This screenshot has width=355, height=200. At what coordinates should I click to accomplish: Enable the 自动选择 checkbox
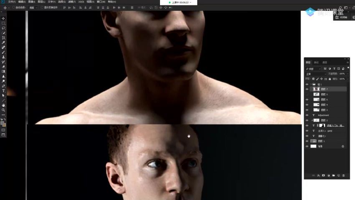coord(14,7)
